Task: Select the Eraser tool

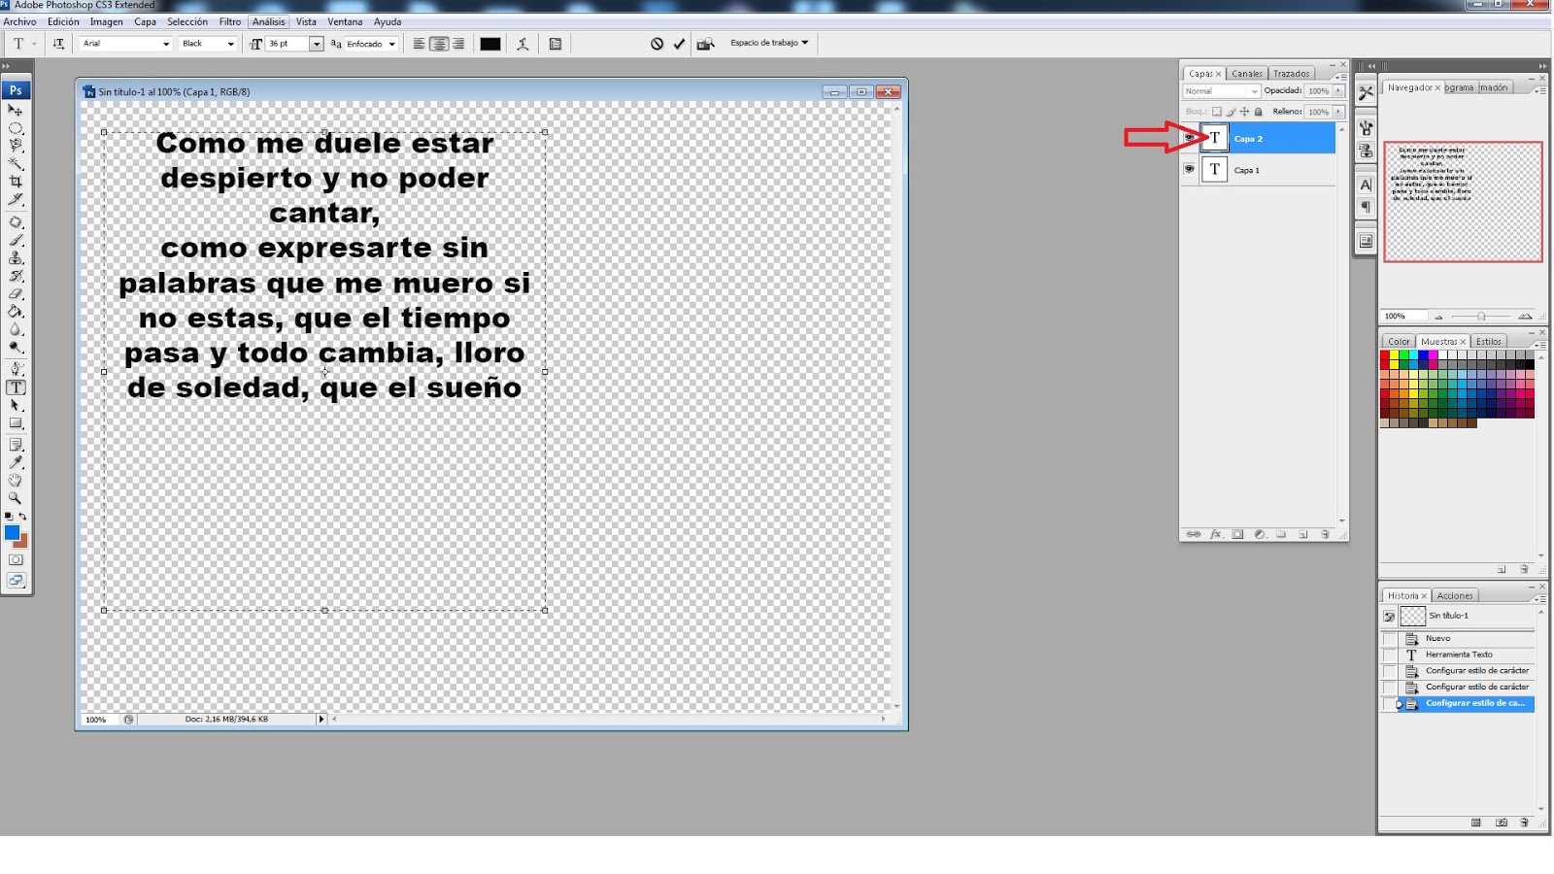Action: click(16, 294)
